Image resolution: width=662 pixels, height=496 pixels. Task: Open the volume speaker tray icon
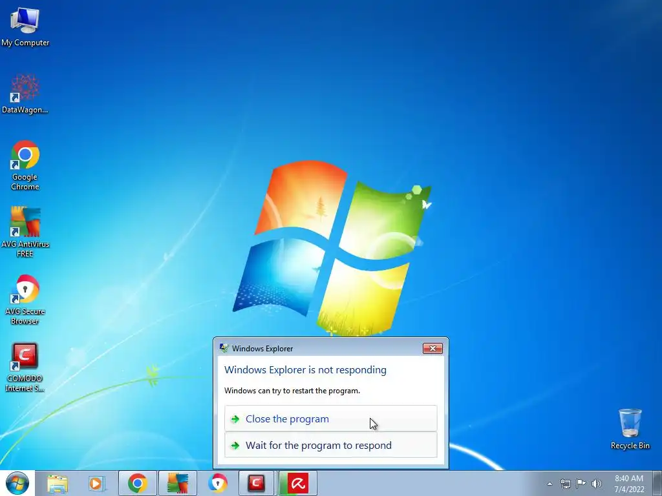coord(597,484)
